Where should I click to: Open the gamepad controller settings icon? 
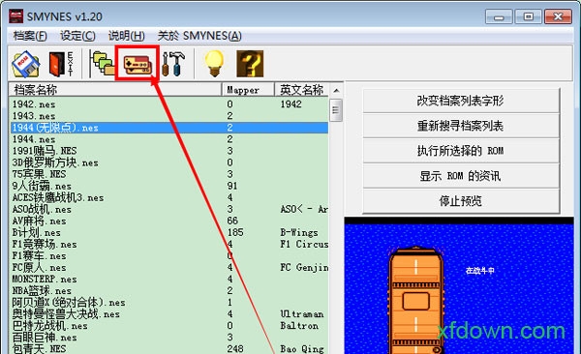point(138,65)
